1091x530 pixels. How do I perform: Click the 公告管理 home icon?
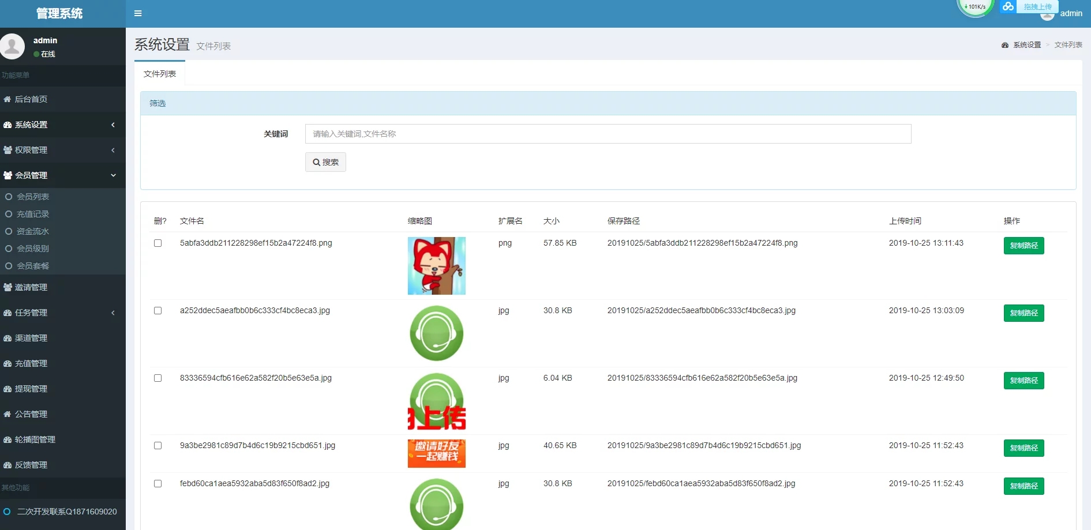8,414
